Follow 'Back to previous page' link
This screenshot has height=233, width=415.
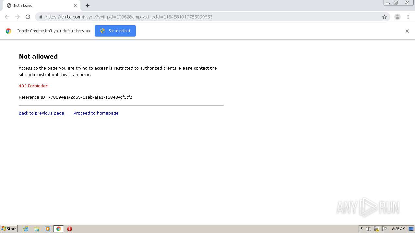pyautogui.click(x=41, y=113)
